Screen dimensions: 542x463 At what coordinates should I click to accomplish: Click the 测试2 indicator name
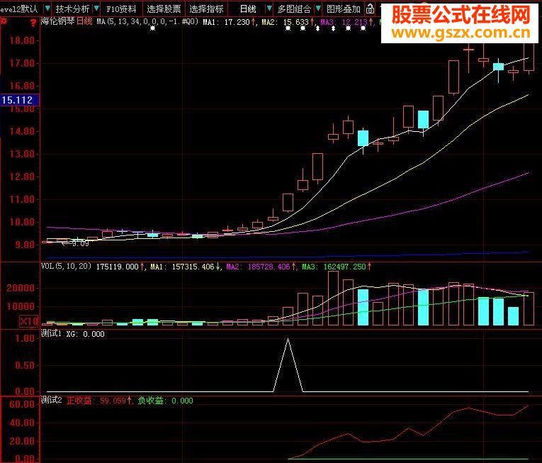(x=51, y=401)
